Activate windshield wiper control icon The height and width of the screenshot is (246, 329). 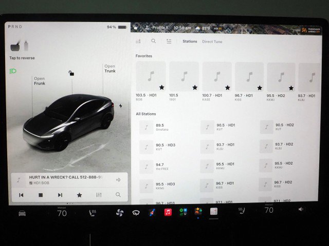click(x=136, y=213)
